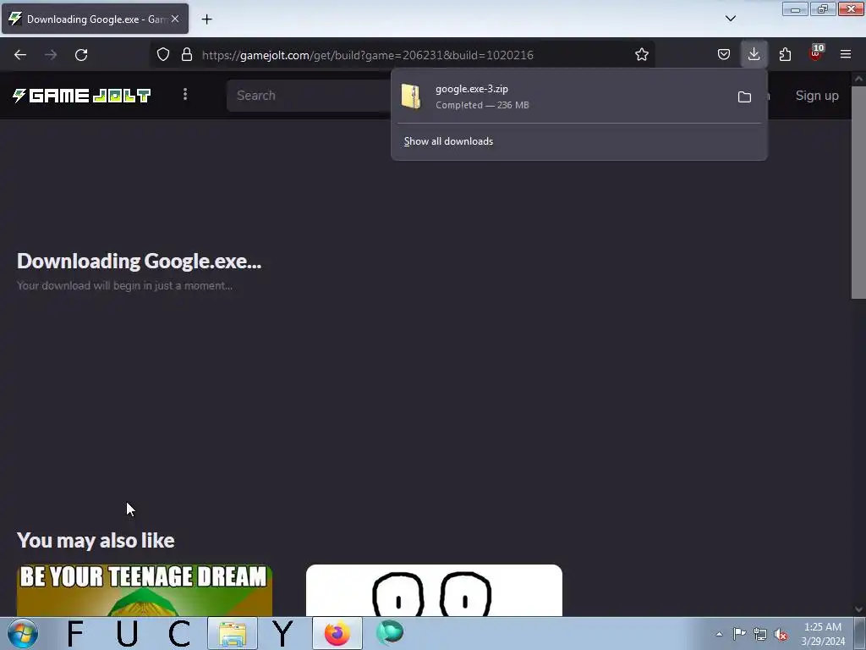Click the muted volume tray icon
The width and height of the screenshot is (866, 650).
(x=781, y=634)
